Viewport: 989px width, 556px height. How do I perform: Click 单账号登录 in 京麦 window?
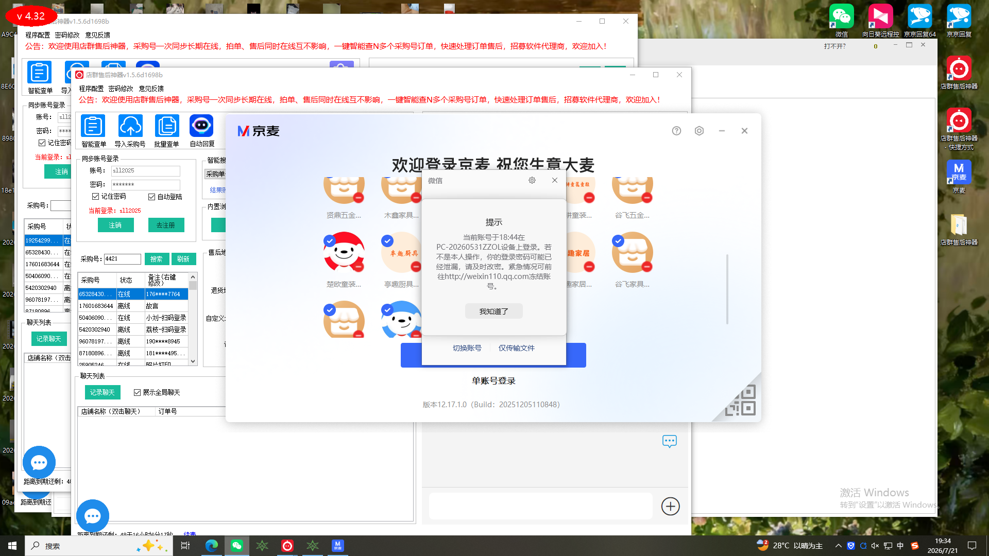pos(493,381)
